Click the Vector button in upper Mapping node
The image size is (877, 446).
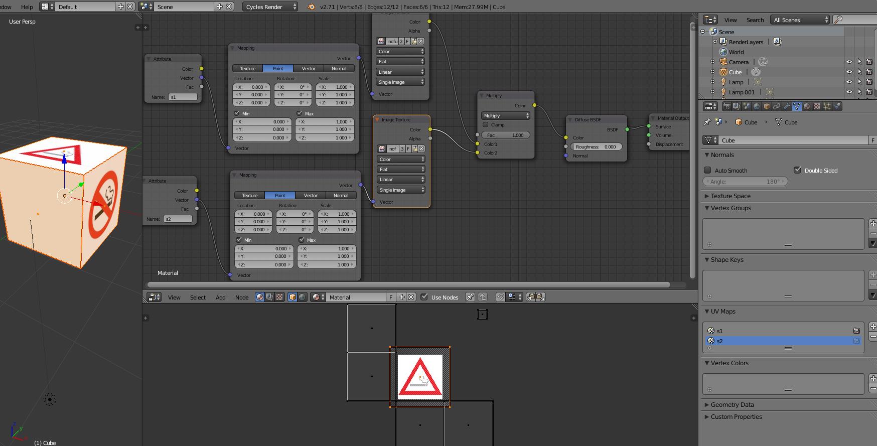(x=309, y=69)
